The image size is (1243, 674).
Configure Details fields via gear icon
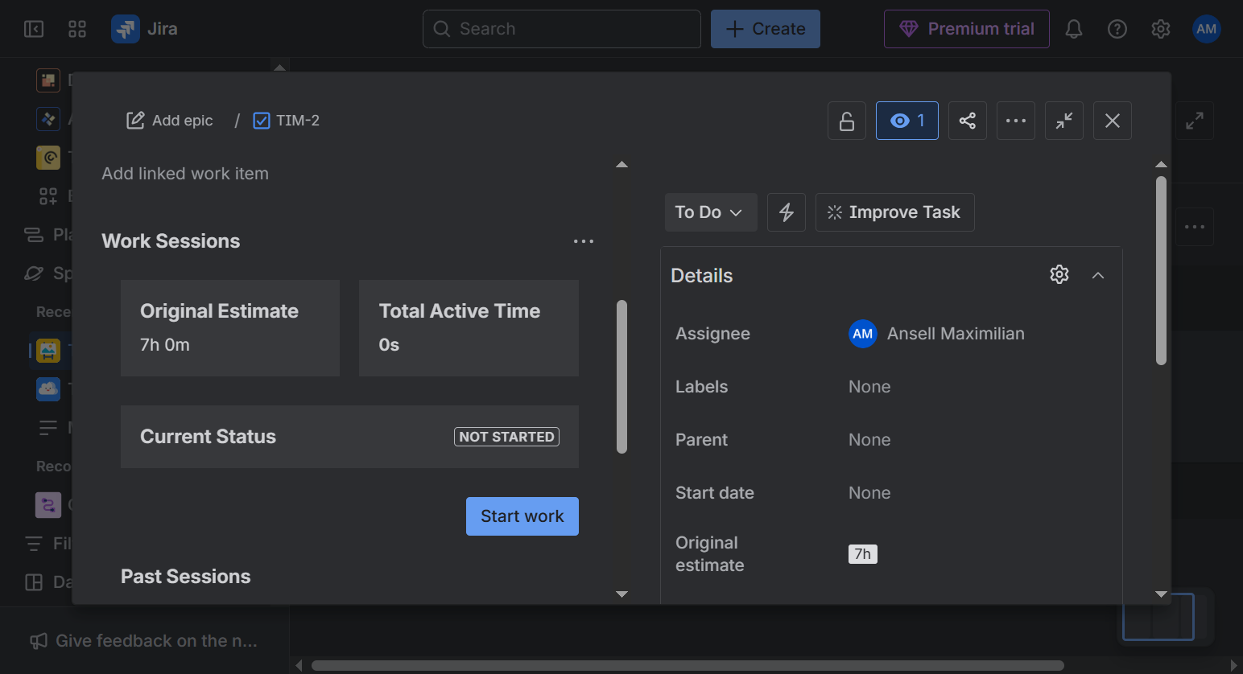1059,275
